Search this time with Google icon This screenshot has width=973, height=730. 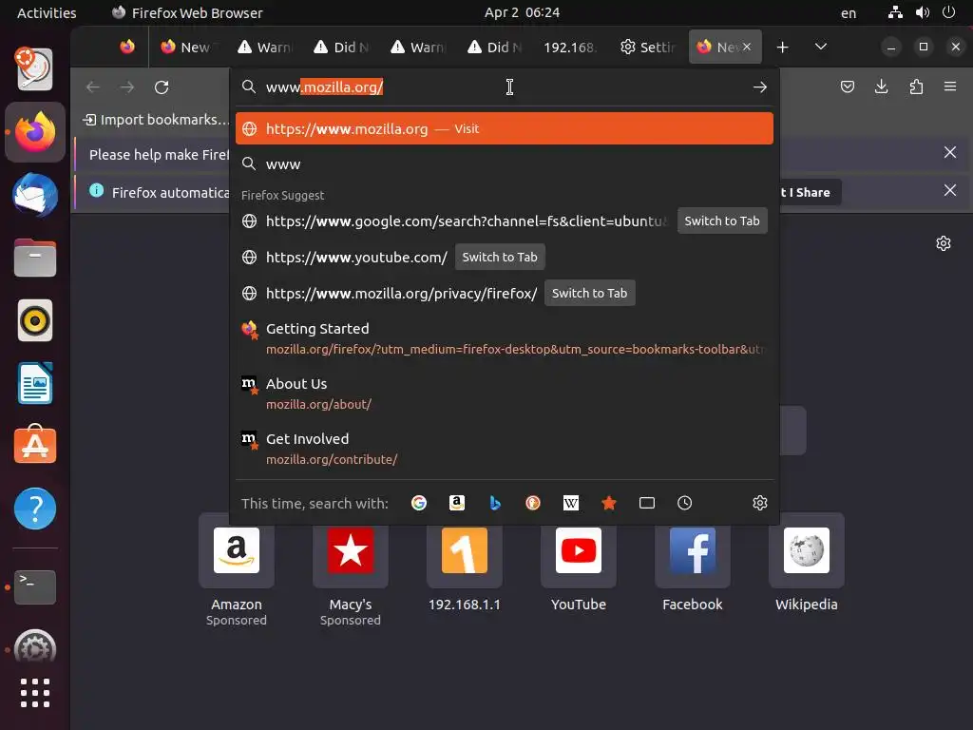419,503
